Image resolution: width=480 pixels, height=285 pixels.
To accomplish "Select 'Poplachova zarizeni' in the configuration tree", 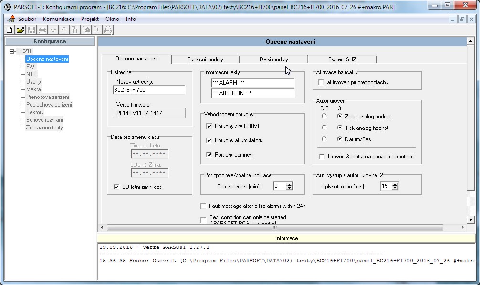I will point(49,105).
